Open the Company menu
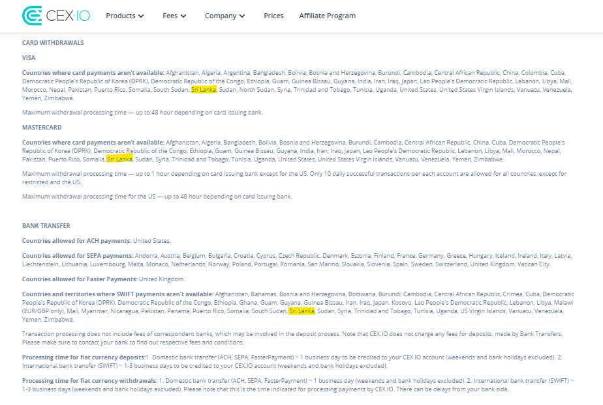Image resolution: width=603 pixels, height=405 pixels. pos(224,16)
